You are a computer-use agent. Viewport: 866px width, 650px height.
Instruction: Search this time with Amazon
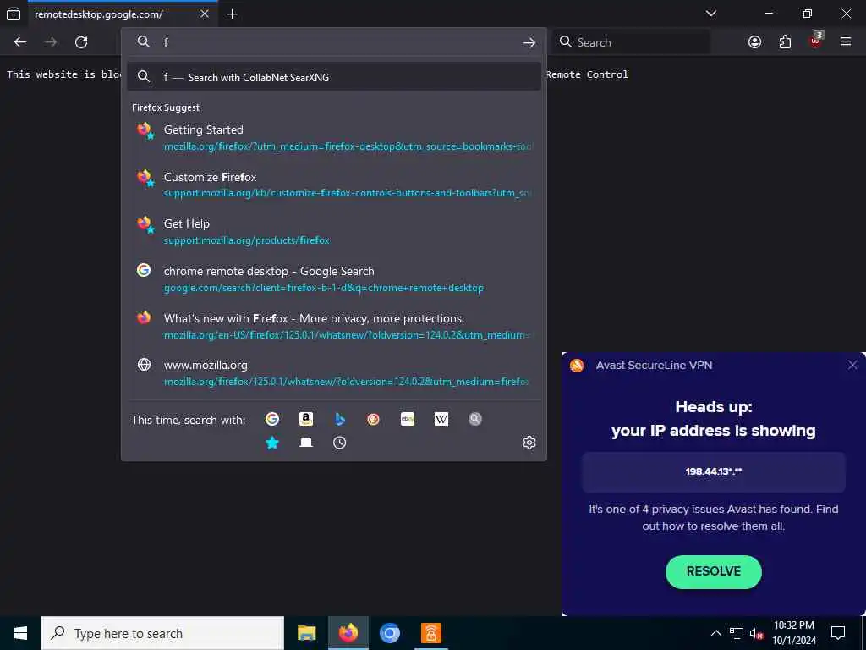306,420
